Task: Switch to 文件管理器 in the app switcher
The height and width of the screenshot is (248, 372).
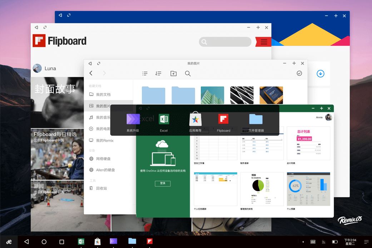Action: [x=256, y=123]
